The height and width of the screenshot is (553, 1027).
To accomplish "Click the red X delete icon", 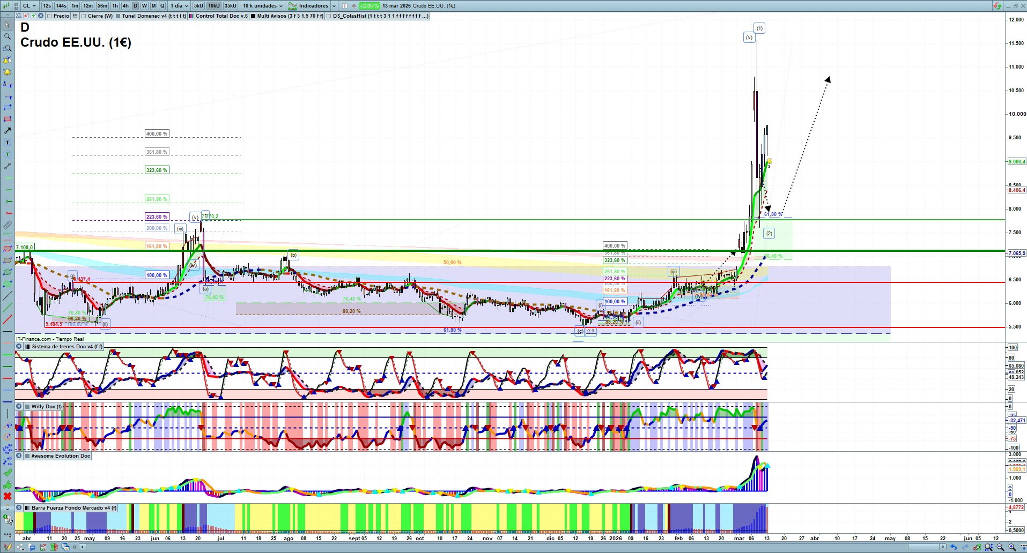I will 8,496.
